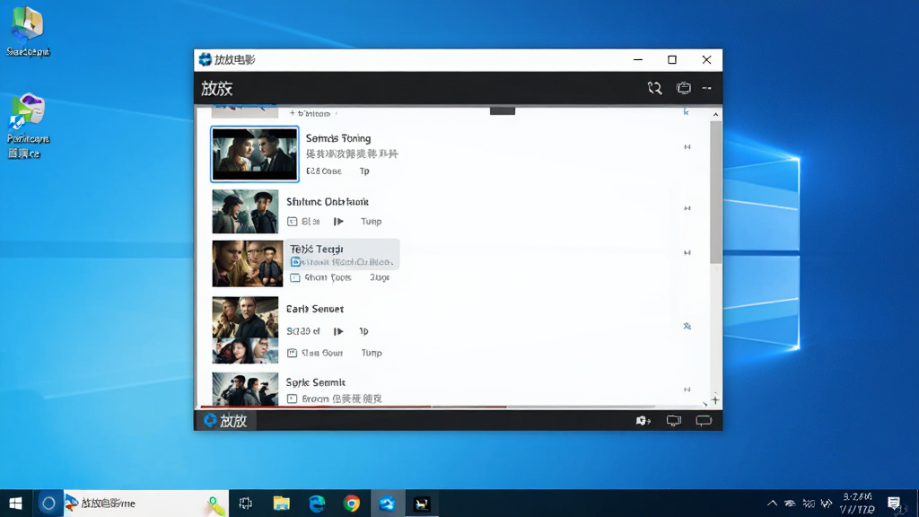Image resolution: width=919 pixels, height=517 pixels.
Task: Click the fullscreen rectangle icon in bottom bar
Action: pos(704,420)
